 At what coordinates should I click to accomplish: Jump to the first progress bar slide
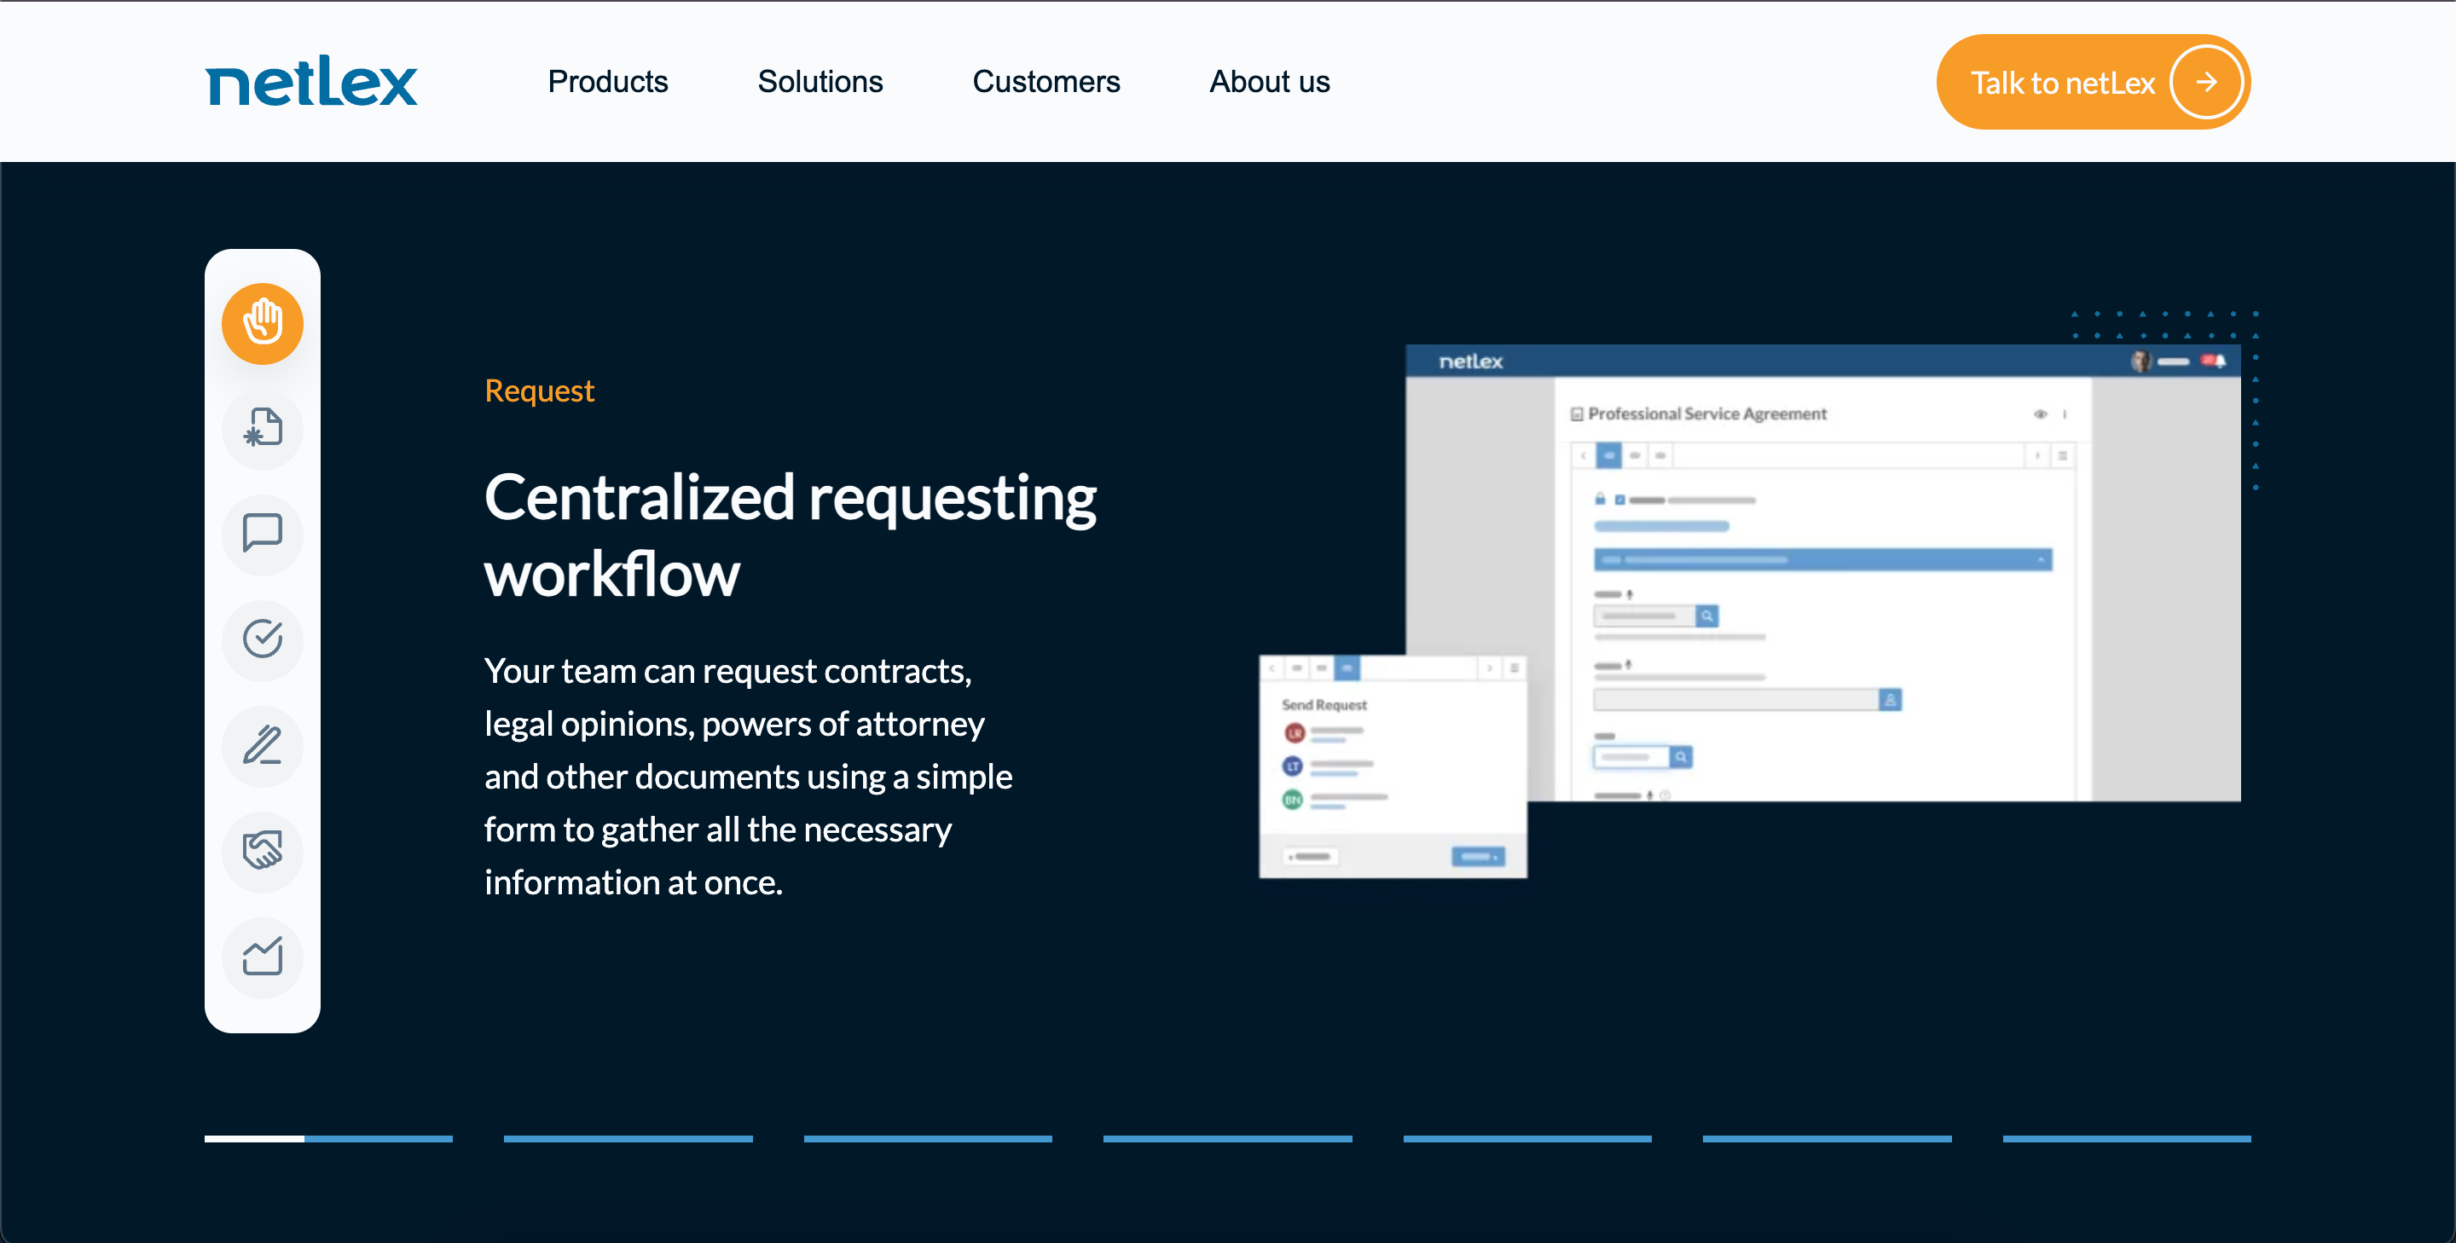(x=328, y=1138)
